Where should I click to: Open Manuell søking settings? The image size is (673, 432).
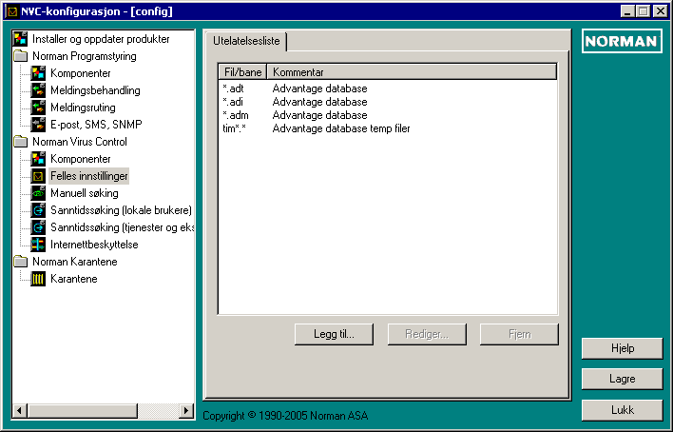click(x=84, y=193)
